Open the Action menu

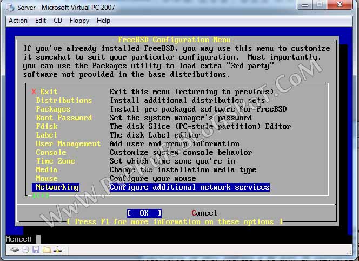pos(18,21)
